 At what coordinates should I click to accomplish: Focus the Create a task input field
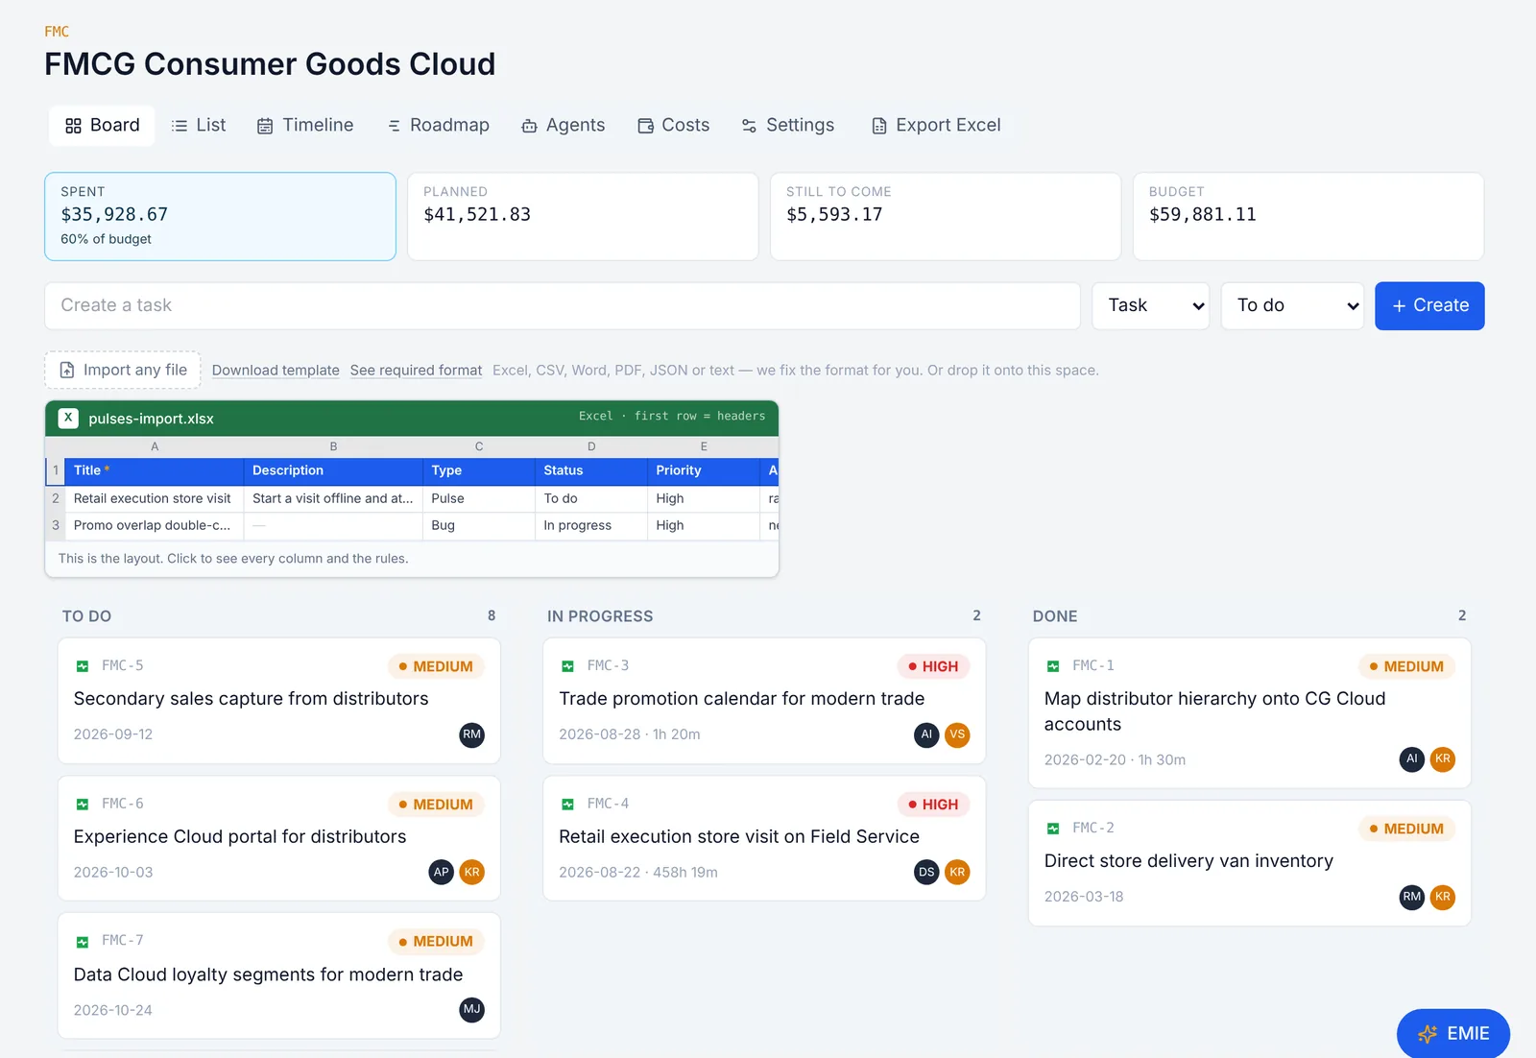(x=563, y=305)
